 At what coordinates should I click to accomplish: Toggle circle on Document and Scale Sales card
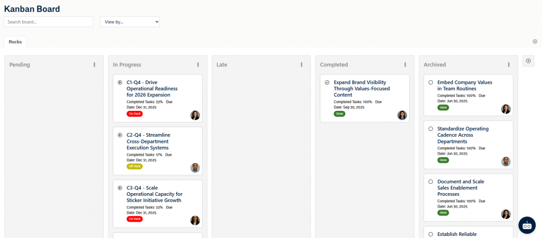pos(431,182)
